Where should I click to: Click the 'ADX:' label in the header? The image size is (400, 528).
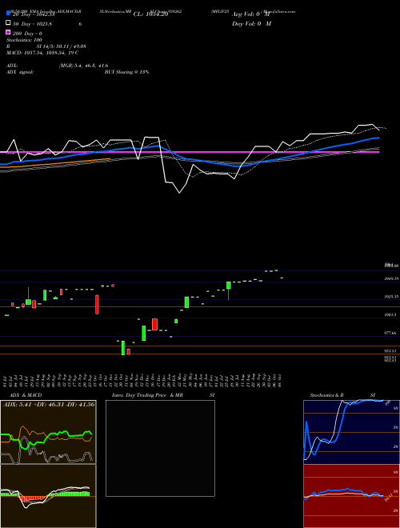(x=12, y=66)
